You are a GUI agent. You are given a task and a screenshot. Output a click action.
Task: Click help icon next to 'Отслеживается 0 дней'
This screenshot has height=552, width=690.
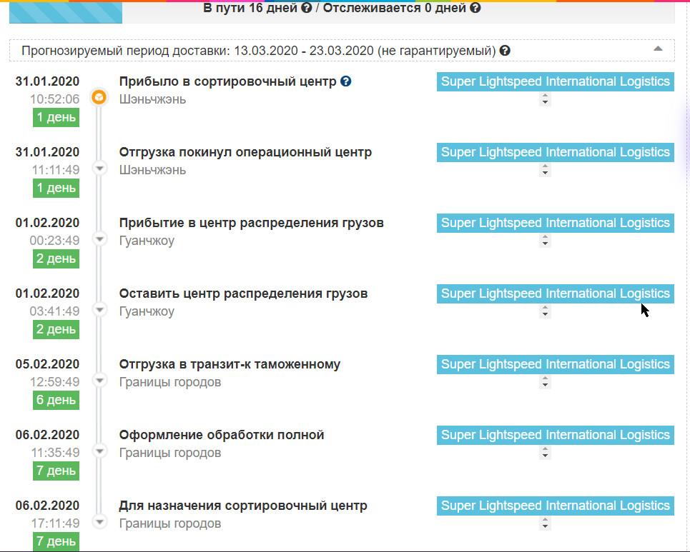[x=475, y=7]
